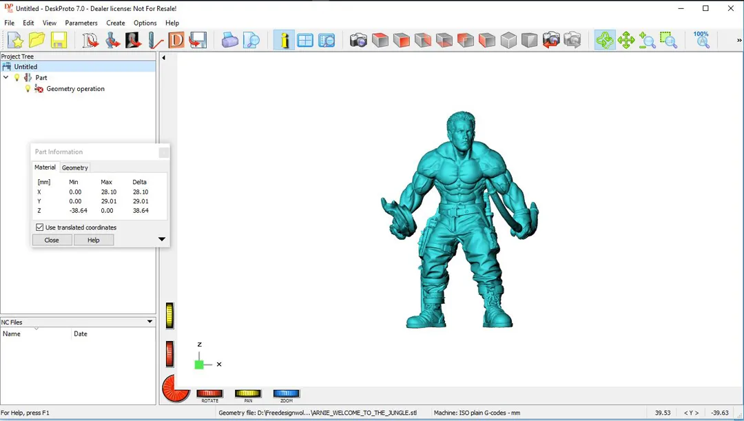Open the Edit menu
The image size is (744, 421).
coord(28,23)
